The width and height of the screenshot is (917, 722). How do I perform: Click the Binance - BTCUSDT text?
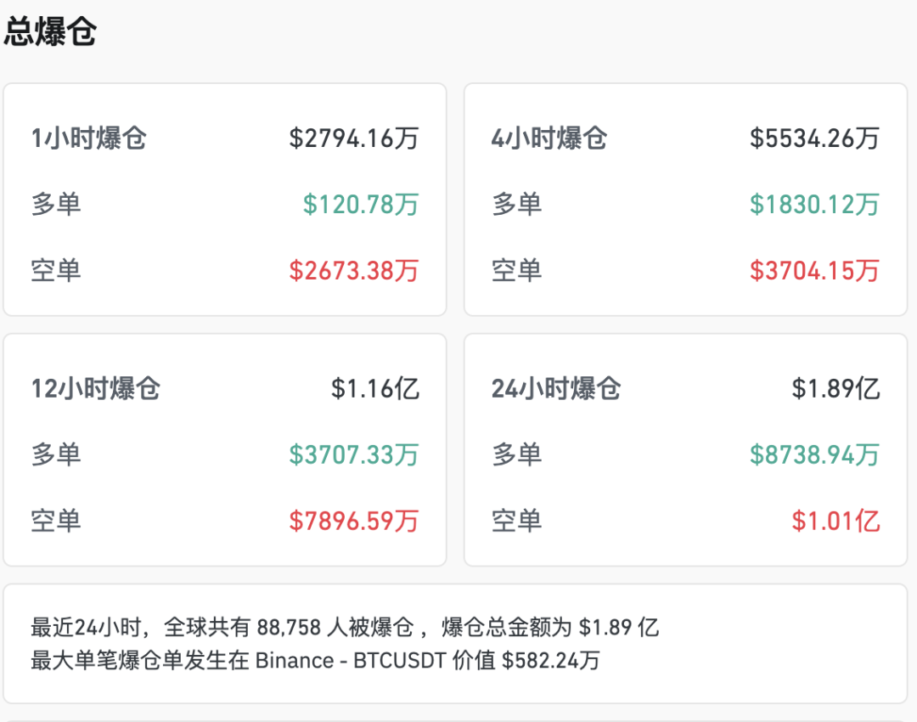351,660
